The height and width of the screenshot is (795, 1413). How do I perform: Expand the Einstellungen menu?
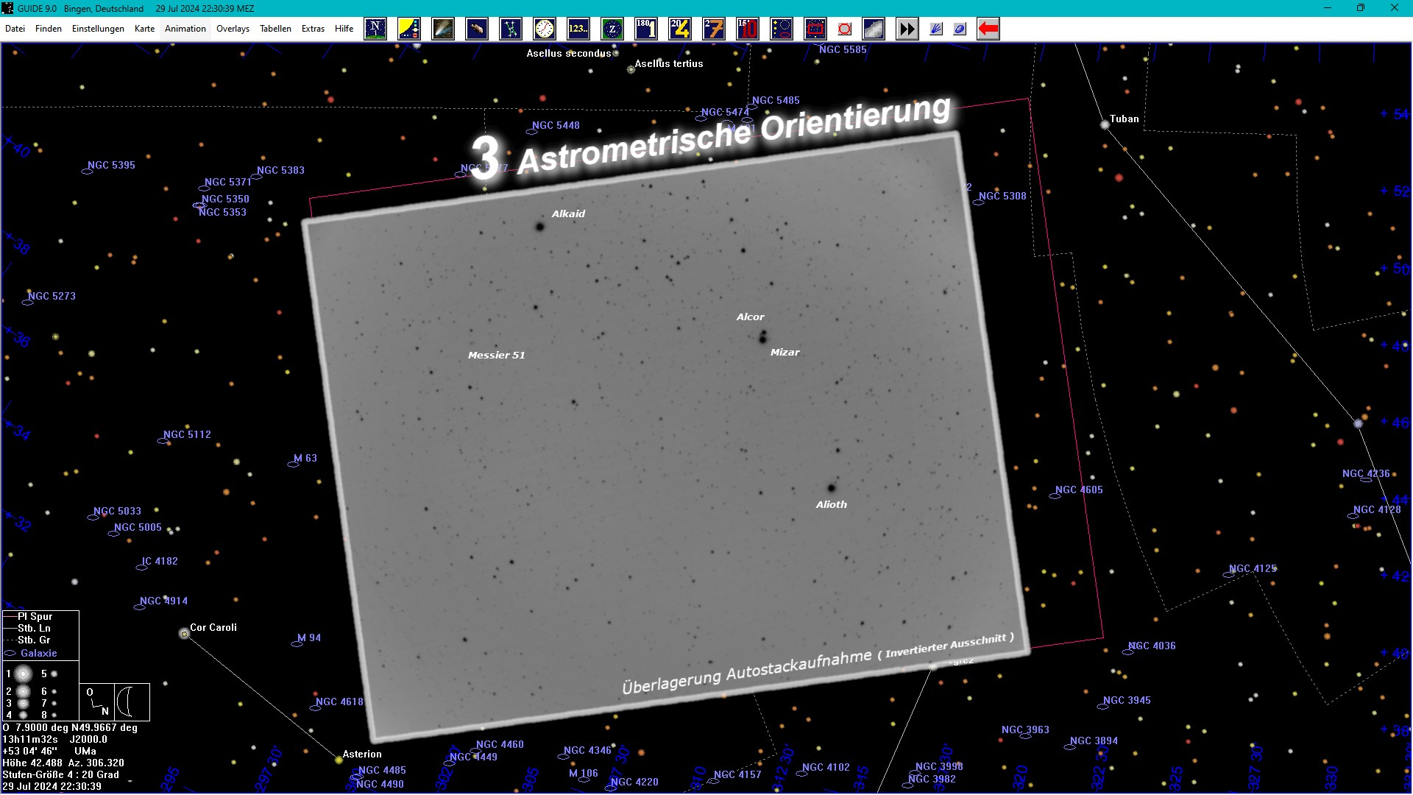(x=98, y=29)
